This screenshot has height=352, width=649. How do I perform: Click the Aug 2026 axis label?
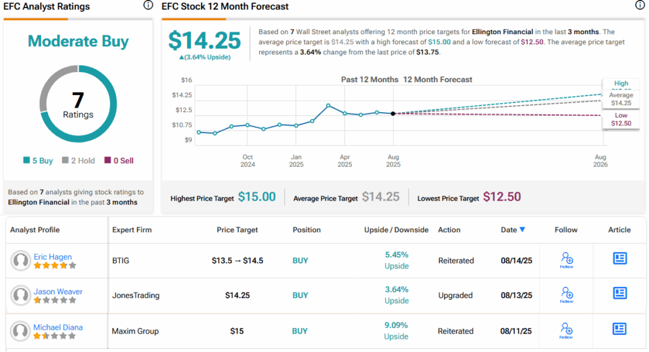[x=601, y=160]
